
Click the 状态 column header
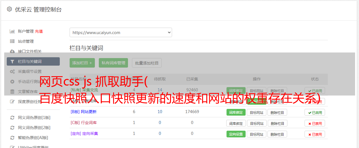point(315,79)
